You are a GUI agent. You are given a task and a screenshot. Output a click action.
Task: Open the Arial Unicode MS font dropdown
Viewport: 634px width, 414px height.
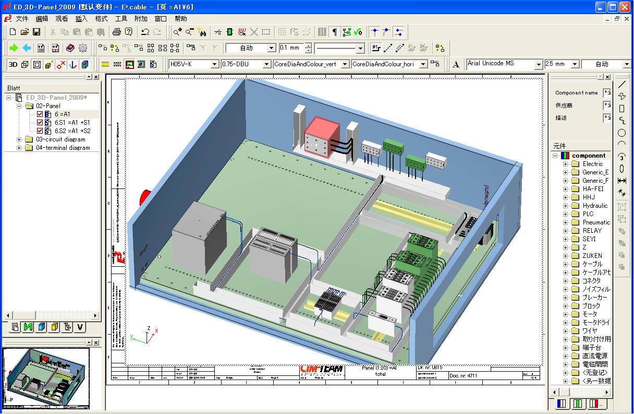click(539, 64)
